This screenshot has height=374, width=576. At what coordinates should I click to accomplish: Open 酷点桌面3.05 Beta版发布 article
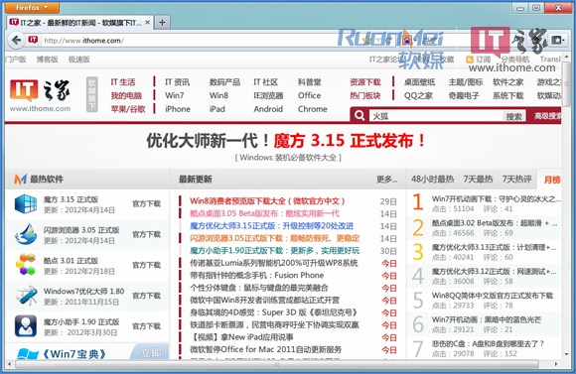[264, 213]
